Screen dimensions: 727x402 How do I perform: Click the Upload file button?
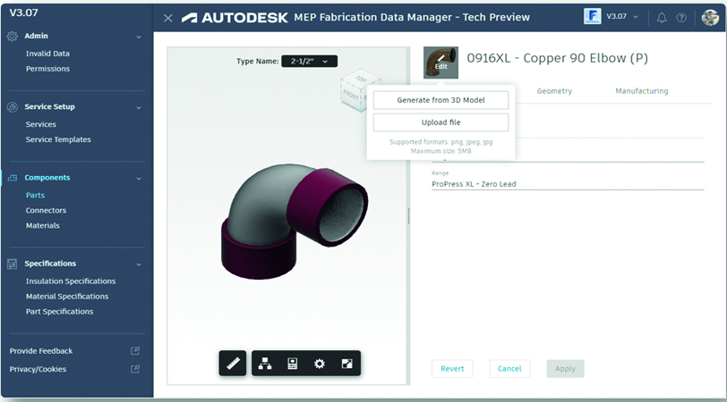440,122
